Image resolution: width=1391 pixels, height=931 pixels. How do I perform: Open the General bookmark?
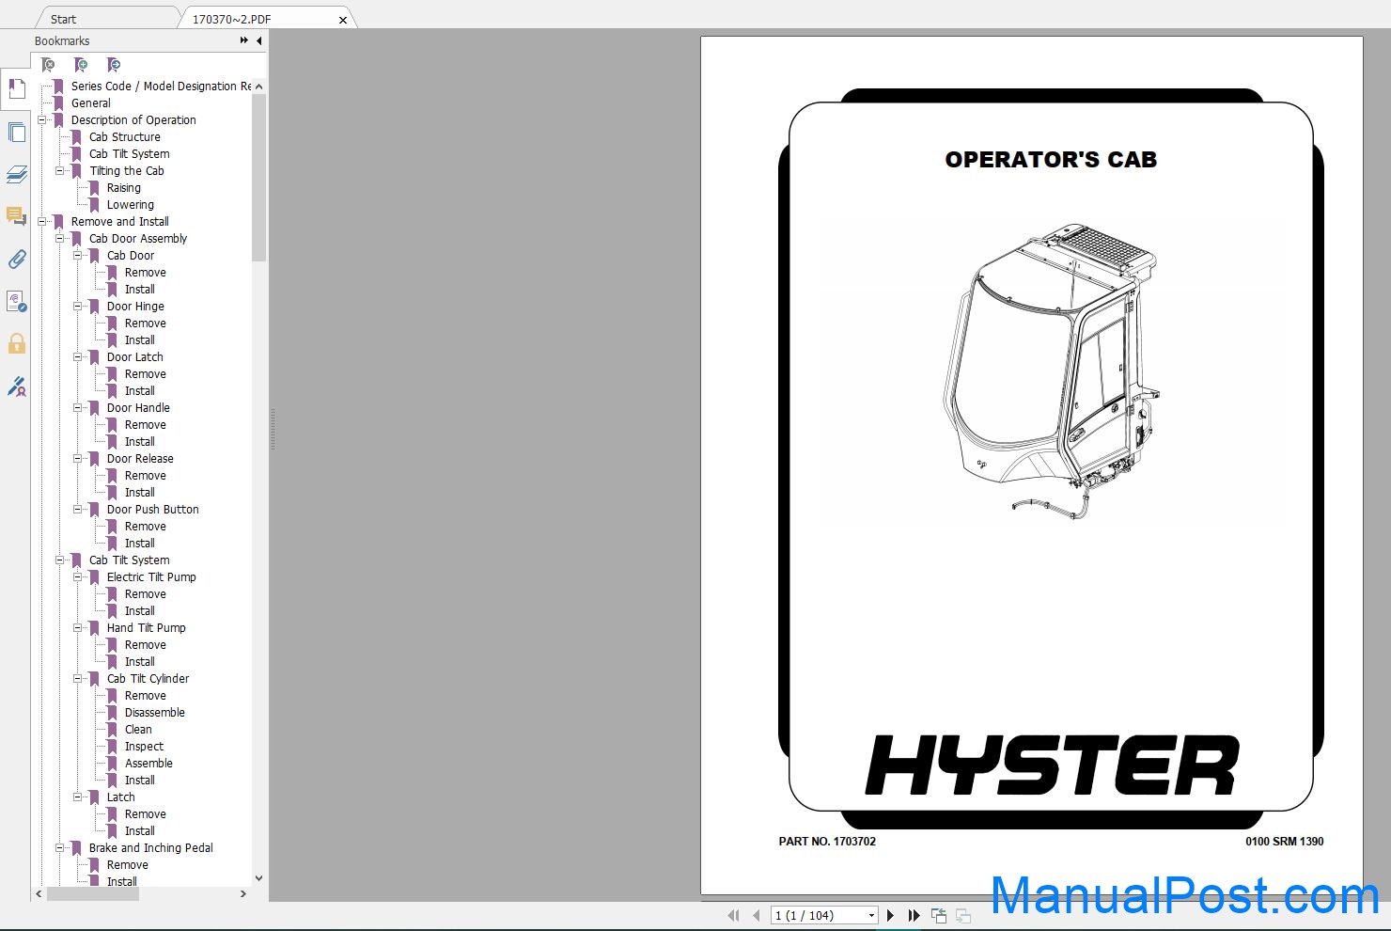91,103
